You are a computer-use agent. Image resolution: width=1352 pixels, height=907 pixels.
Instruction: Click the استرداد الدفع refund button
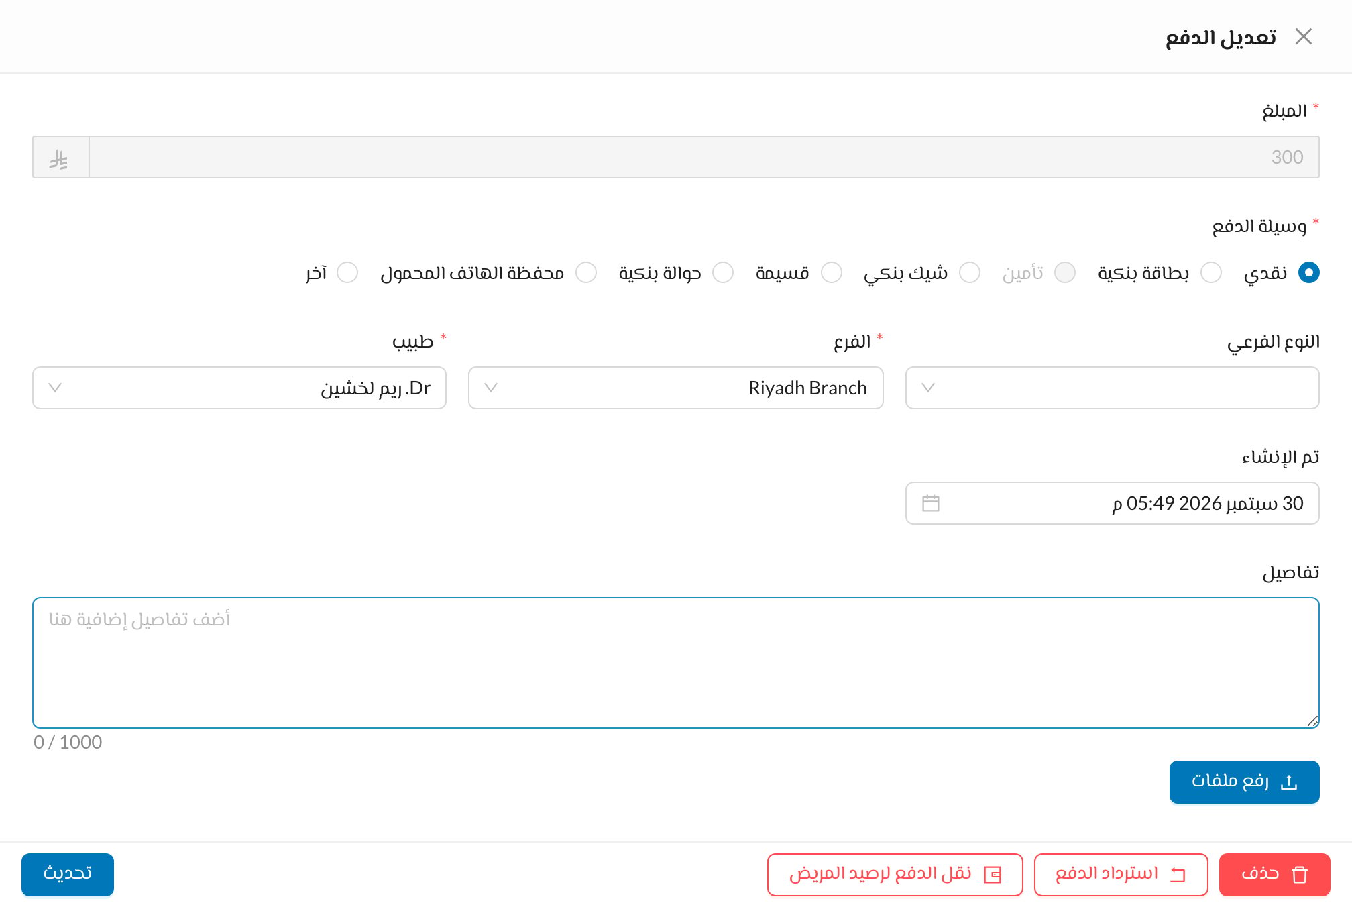[x=1121, y=874]
